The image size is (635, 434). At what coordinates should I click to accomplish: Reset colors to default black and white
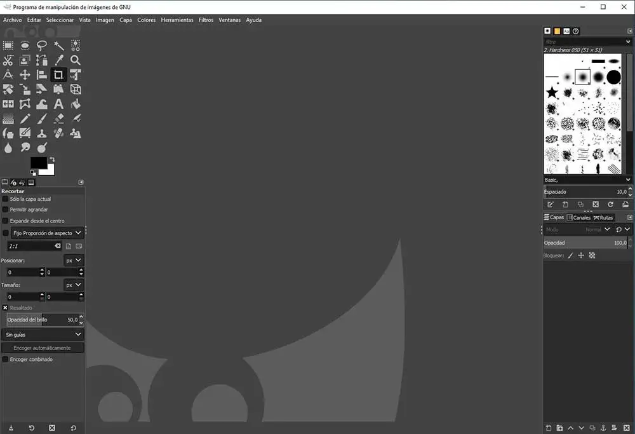(33, 173)
